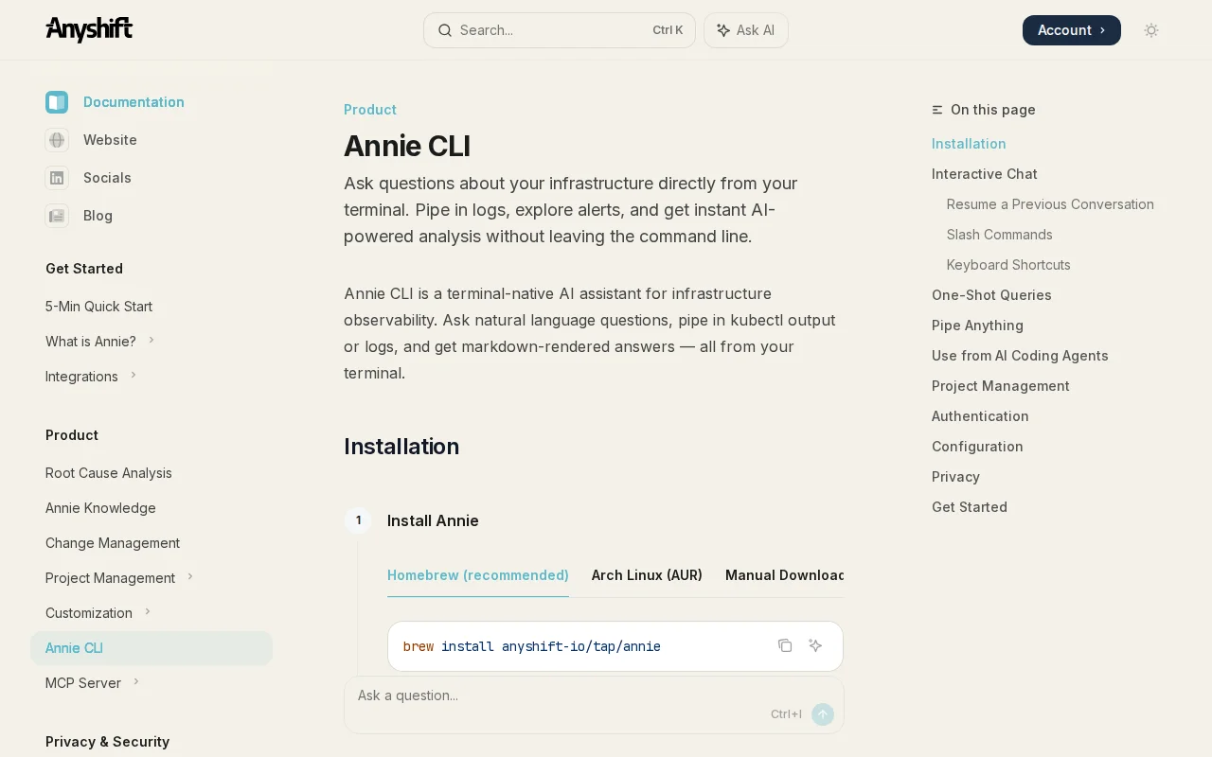Expand Project Management in sidebar

click(190, 577)
